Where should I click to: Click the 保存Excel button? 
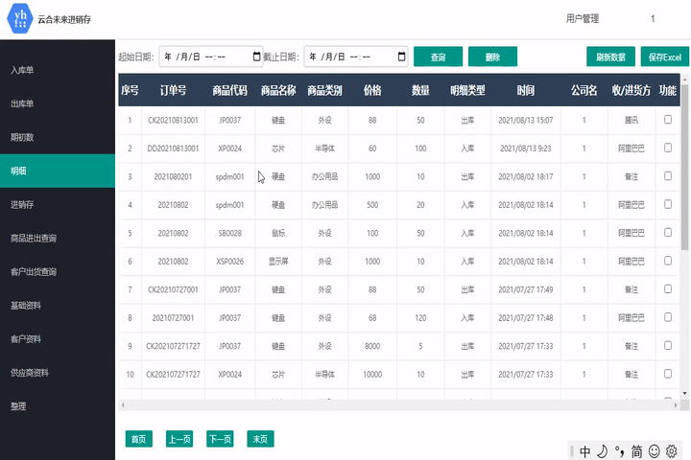pyautogui.click(x=663, y=57)
